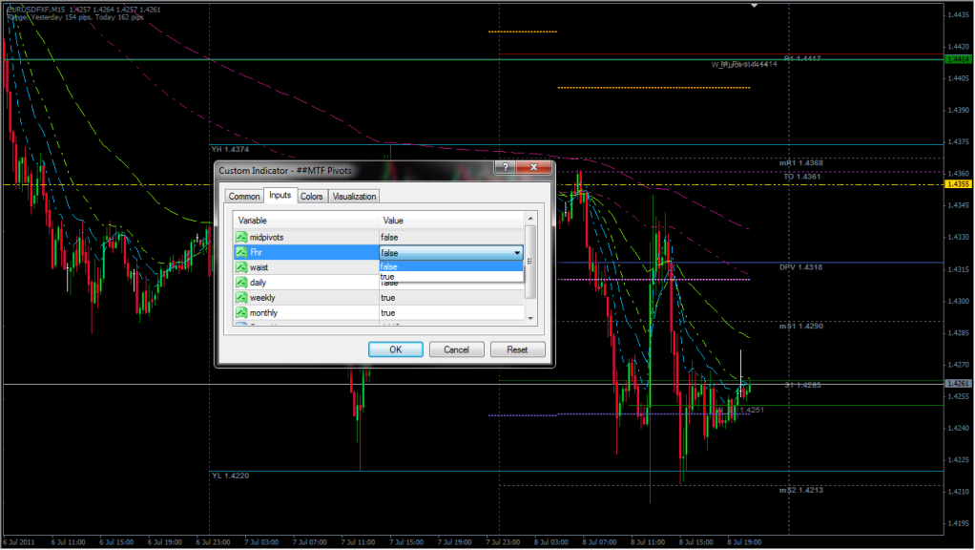
Task: Click the help question mark button
Action: pos(506,169)
